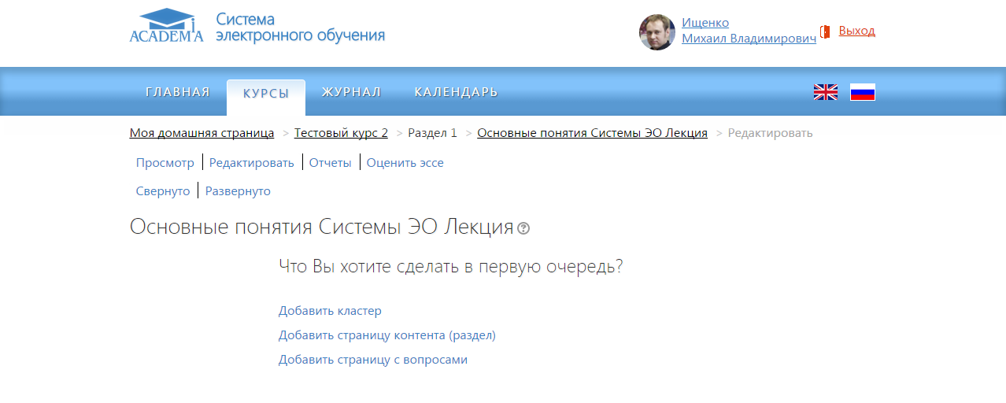
Task: Open Оценить эссе option
Action: click(x=405, y=163)
